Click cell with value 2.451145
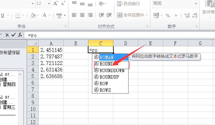The image size is (215, 125). (51, 50)
